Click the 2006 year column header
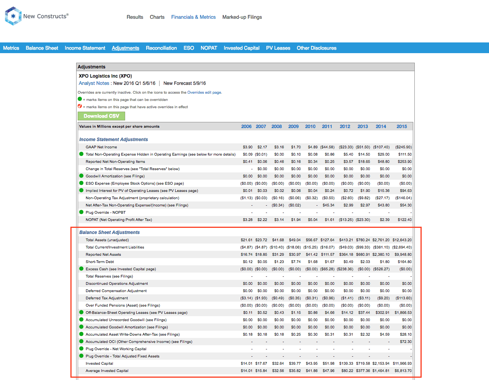489x380 pixels. (246, 127)
